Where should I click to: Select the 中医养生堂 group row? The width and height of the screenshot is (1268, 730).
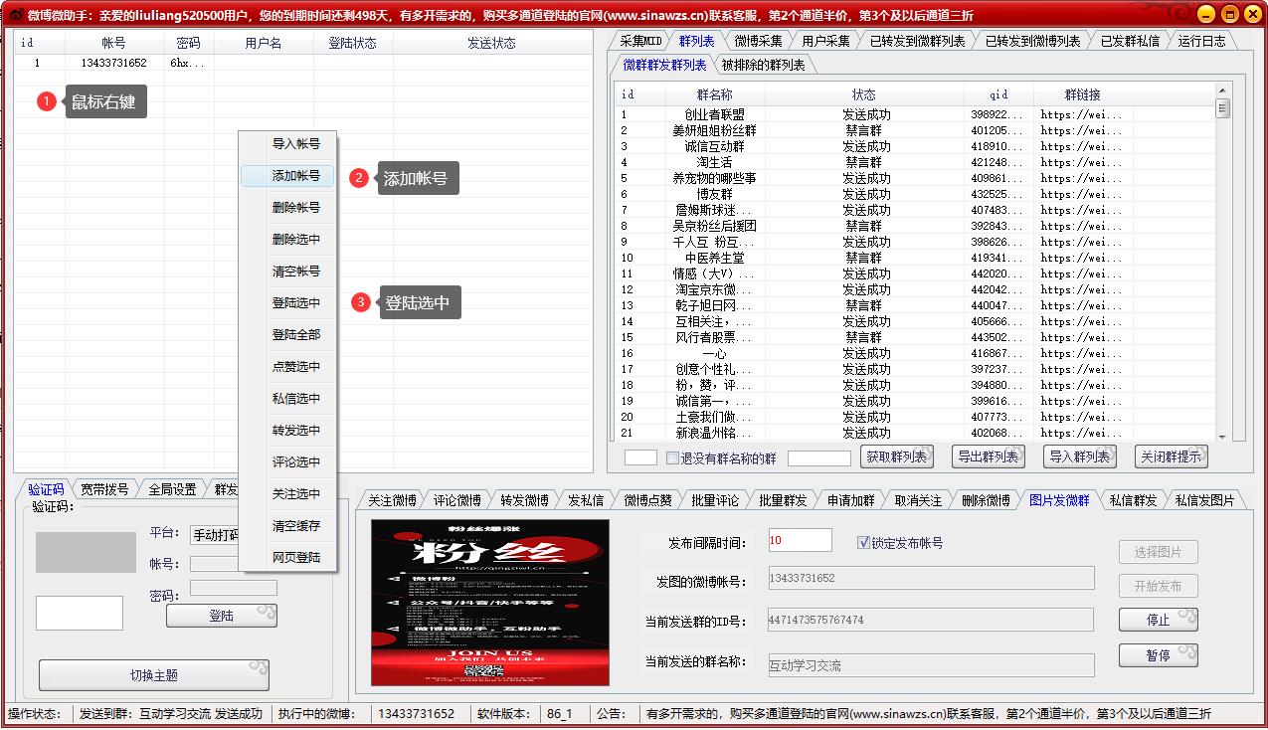(915, 258)
